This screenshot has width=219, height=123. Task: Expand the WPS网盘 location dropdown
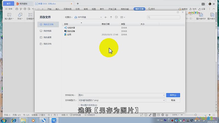point(101,17)
